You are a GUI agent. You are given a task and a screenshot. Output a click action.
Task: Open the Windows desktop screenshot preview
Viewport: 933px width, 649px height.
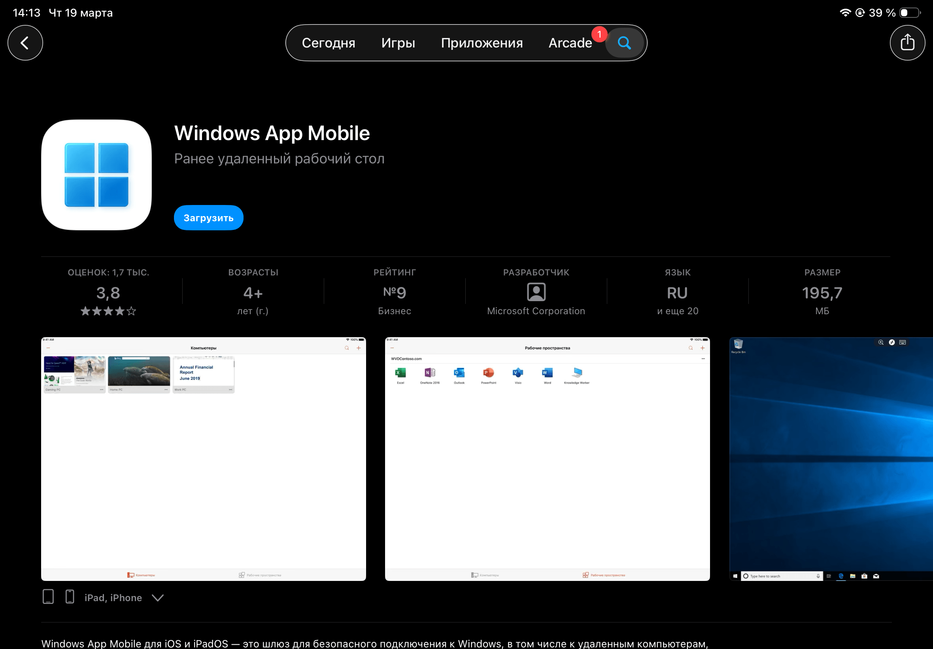[x=831, y=459]
